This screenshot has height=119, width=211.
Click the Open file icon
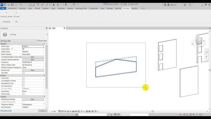9,5
